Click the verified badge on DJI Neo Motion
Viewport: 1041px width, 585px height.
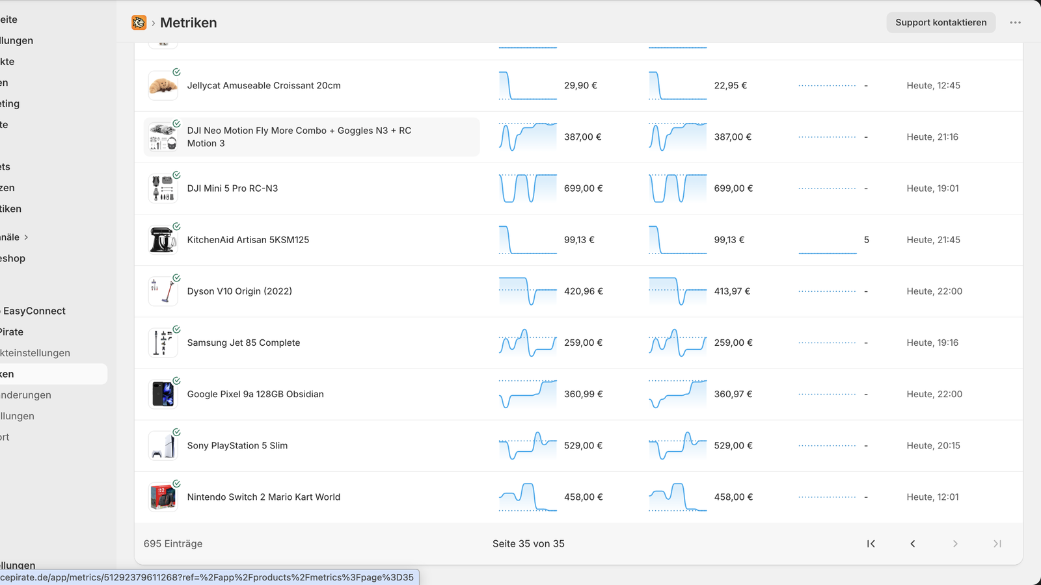[x=176, y=123]
